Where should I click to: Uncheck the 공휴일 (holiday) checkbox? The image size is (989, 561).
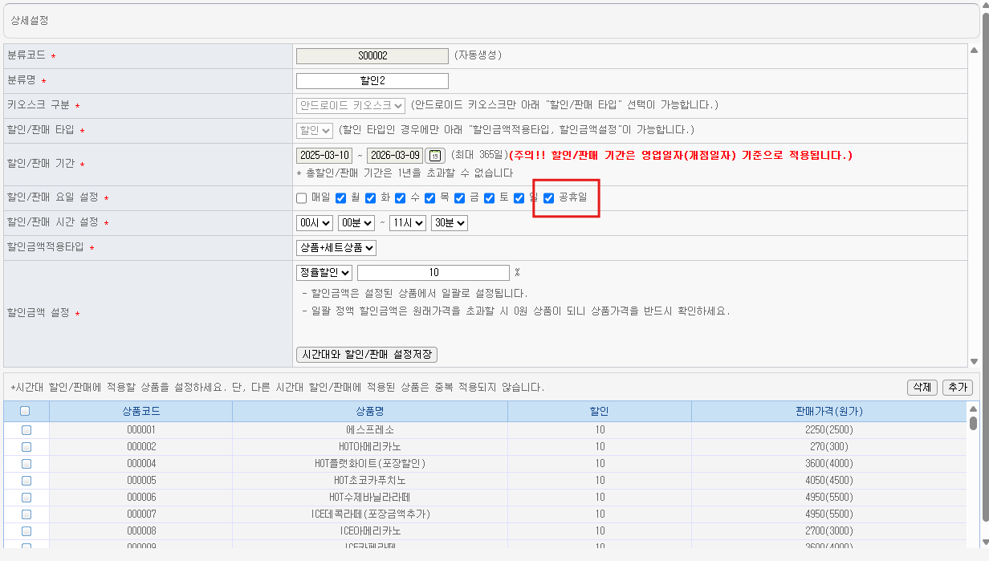coord(549,198)
